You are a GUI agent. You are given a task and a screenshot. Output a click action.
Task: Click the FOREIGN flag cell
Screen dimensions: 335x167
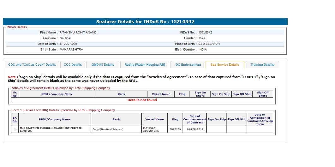175,129
